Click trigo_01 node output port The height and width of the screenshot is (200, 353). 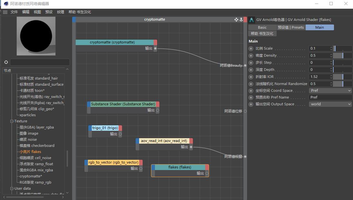click(120, 134)
